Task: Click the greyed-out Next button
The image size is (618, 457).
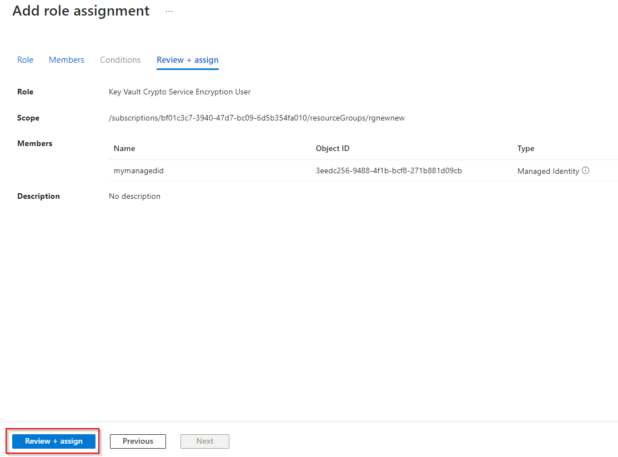Action: pos(205,441)
